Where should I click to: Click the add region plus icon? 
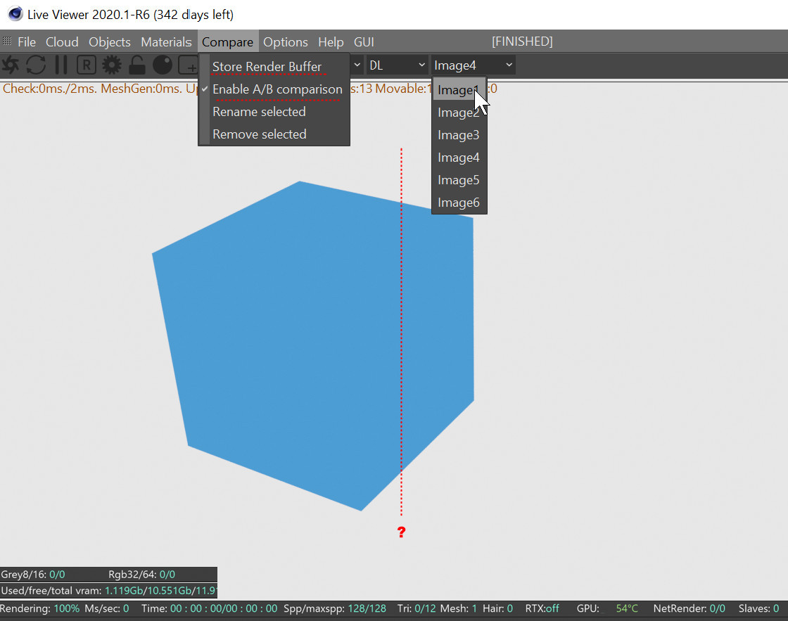pyautogui.click(x=188, y=65)
